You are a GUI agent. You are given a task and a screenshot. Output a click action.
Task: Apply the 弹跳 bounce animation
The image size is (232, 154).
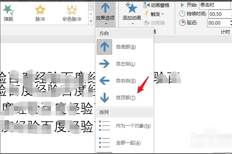coord(8,13)
